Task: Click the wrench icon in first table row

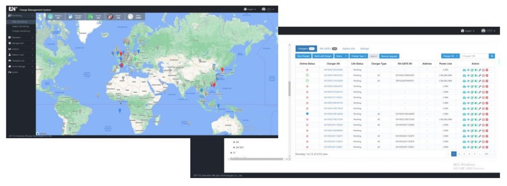Action: pyautogui.click(x=480, y=70)
